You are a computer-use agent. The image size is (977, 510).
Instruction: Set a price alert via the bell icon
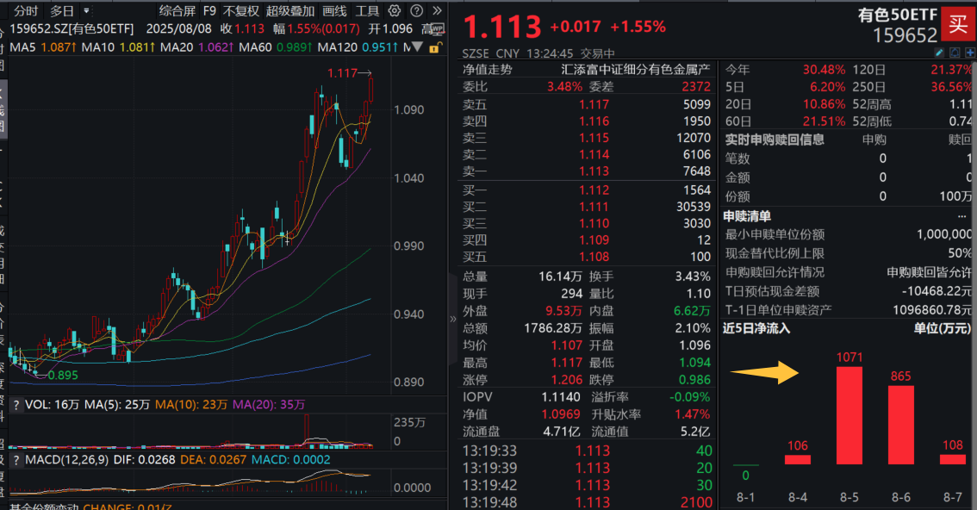point(955,53)
